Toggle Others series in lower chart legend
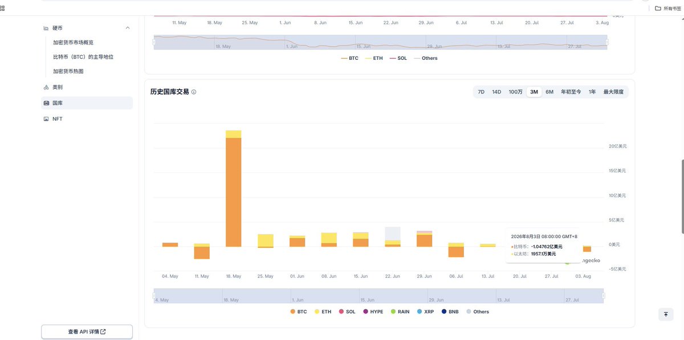 pyautogui.click(x=477, y=312)
